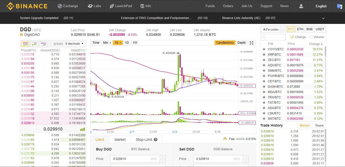The height and width of the screenshot is (167, 345).
Task: Star the XRP/BTC pair
Action: 264,55
